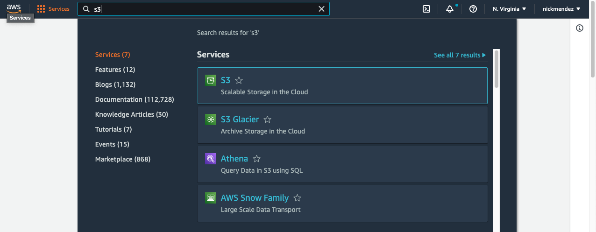Select the Events (15) filter

(112, 144)
